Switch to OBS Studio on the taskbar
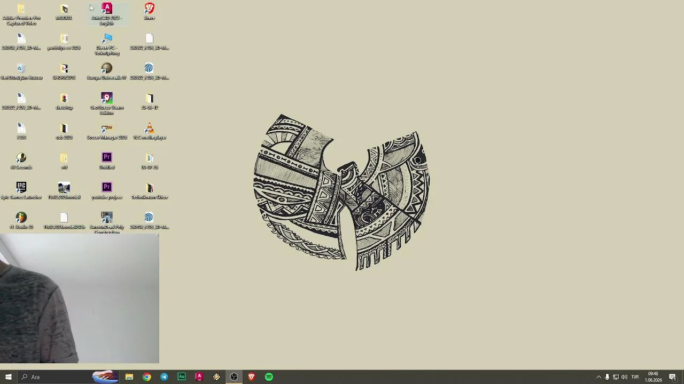This screenshot has height=384, width=684. (234, 377)
